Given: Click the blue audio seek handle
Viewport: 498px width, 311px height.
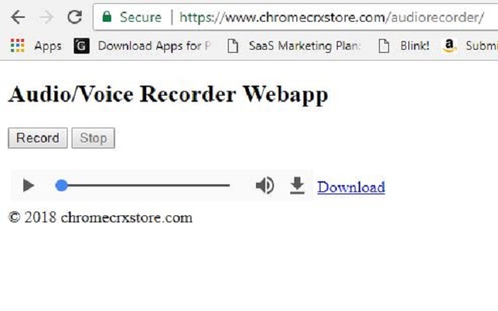Looking at the screenshot, I should point(61,185).
